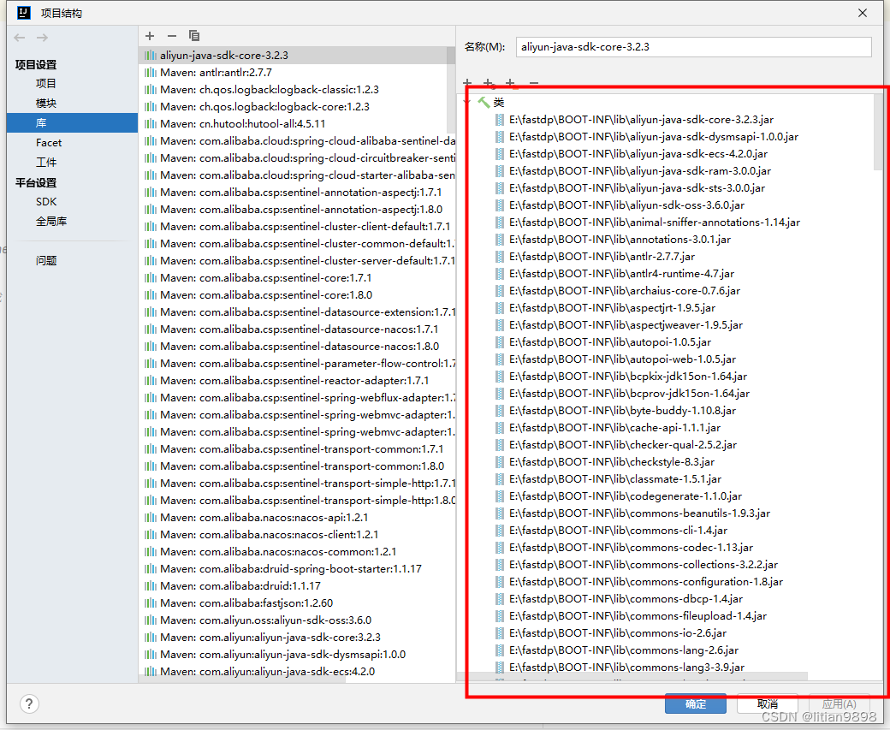Viewport: 890px width, 730px height.
Task: Open 全局库 global libraries
Action: 51,222
